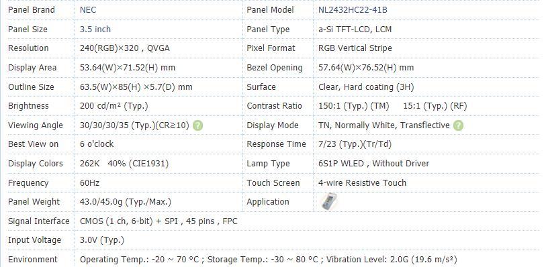Click the Viewing Angle help question icon
Screen dimensions: 544x267
click(197, 125)
